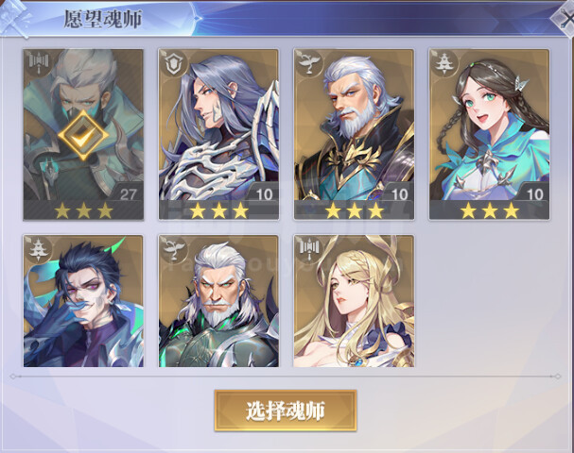The image size is (574, 453).
Task: Click shield class icon on purple-haired card
Action: 174,63
